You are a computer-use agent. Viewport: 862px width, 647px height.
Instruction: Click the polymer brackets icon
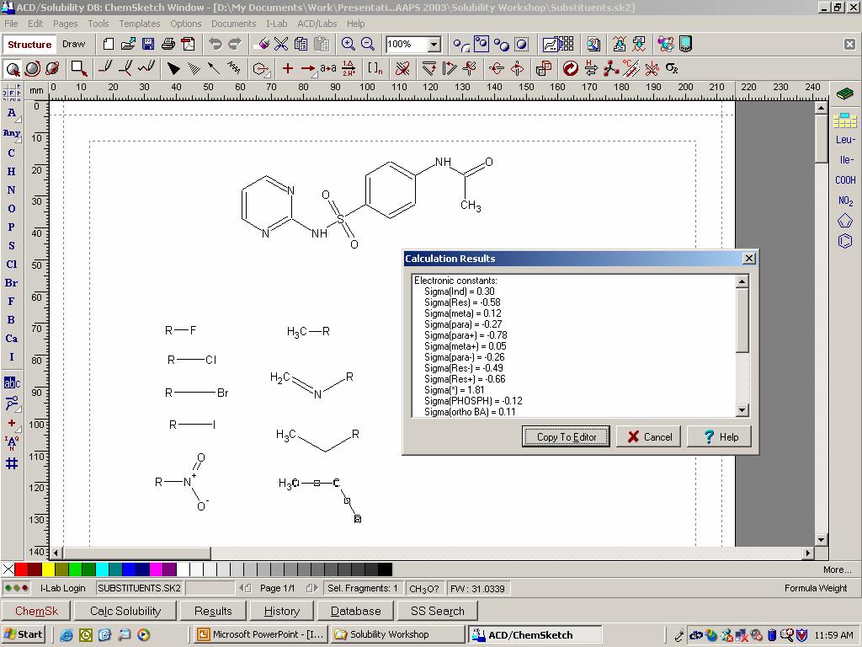(375, 68)
